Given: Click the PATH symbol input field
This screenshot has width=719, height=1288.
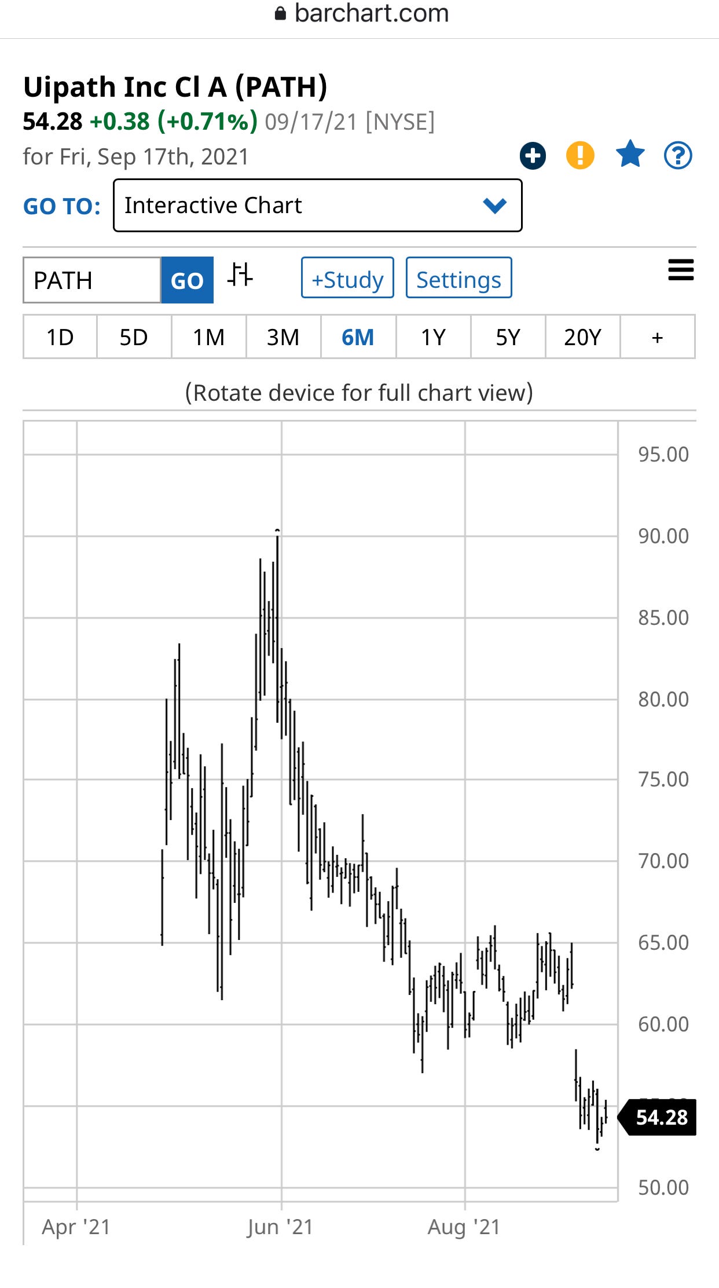Looking at the screenshot, I should 92,280.
